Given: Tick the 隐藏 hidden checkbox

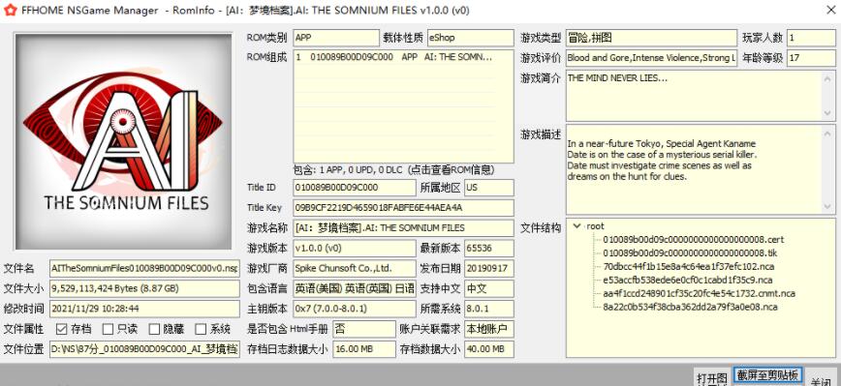Looking at the screenshot, I should coord(154,329).
